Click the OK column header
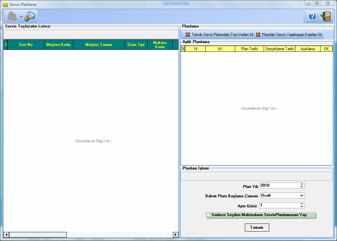Screen dimensions: 337x241 pyautogui.click(x=326, y=49)
